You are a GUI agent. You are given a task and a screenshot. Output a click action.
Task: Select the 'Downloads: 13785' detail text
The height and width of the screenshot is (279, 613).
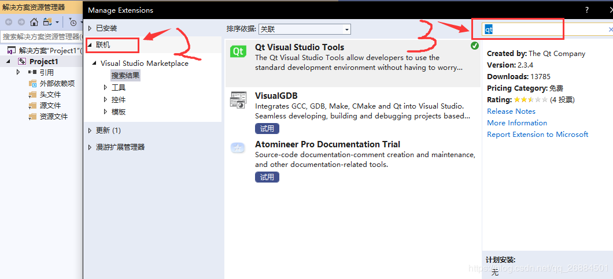pos(518,77)
